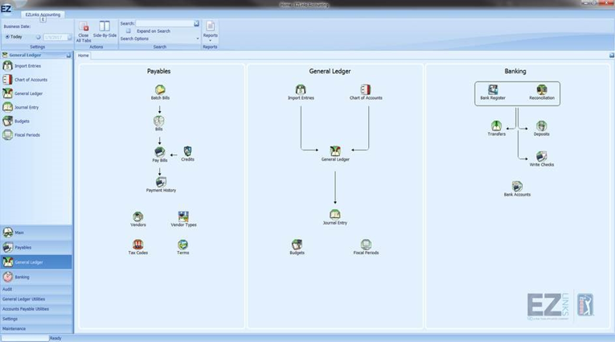
Task: Enable the Expand on Search checkbox
Action: coord(129,31)
